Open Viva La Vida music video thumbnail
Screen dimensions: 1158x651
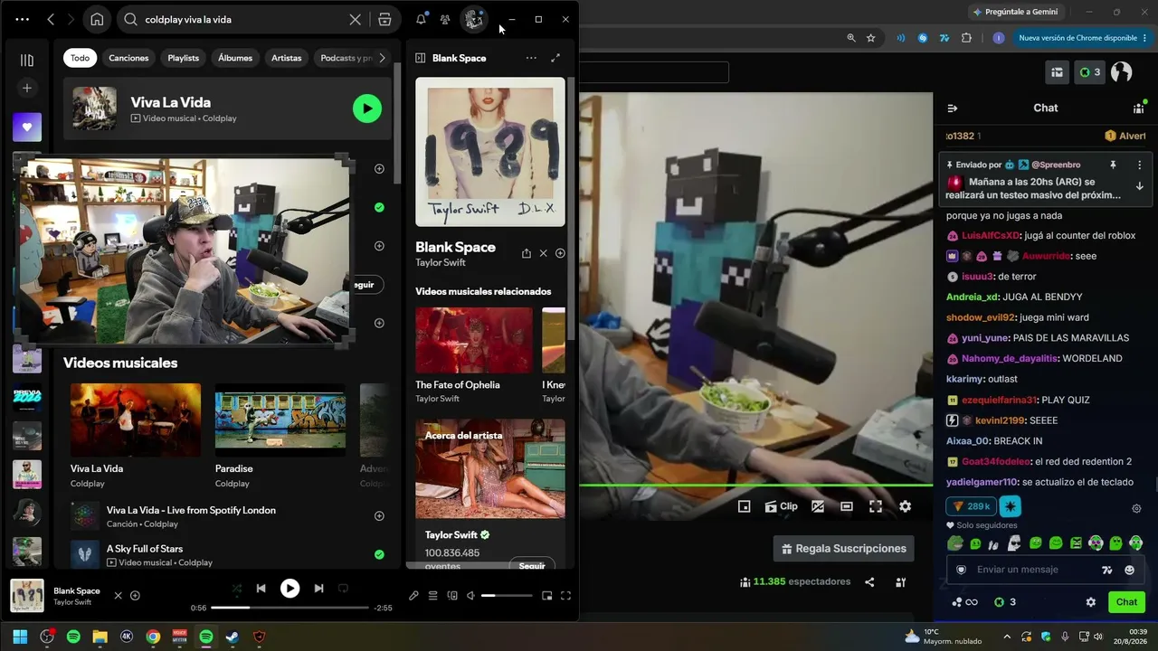click(136, 420)
